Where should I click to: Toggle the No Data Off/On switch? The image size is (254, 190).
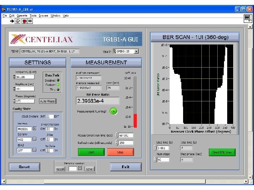click(50, 151)
